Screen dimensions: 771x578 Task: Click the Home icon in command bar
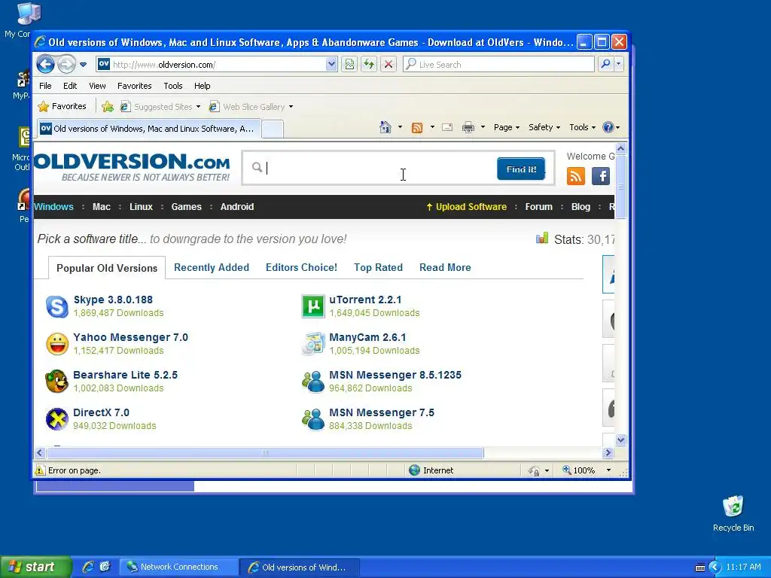point(385,127)
